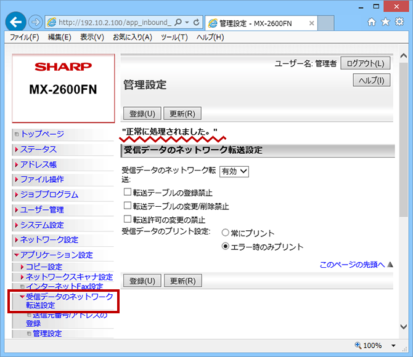Image resolution: width=413 pixels, height=357 pixels.
Task: Click the zoom magnifier icon in status bar
Action: (x=359, y=345)
